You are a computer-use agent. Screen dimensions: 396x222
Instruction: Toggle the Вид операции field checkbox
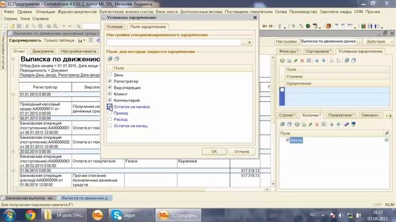110,88
